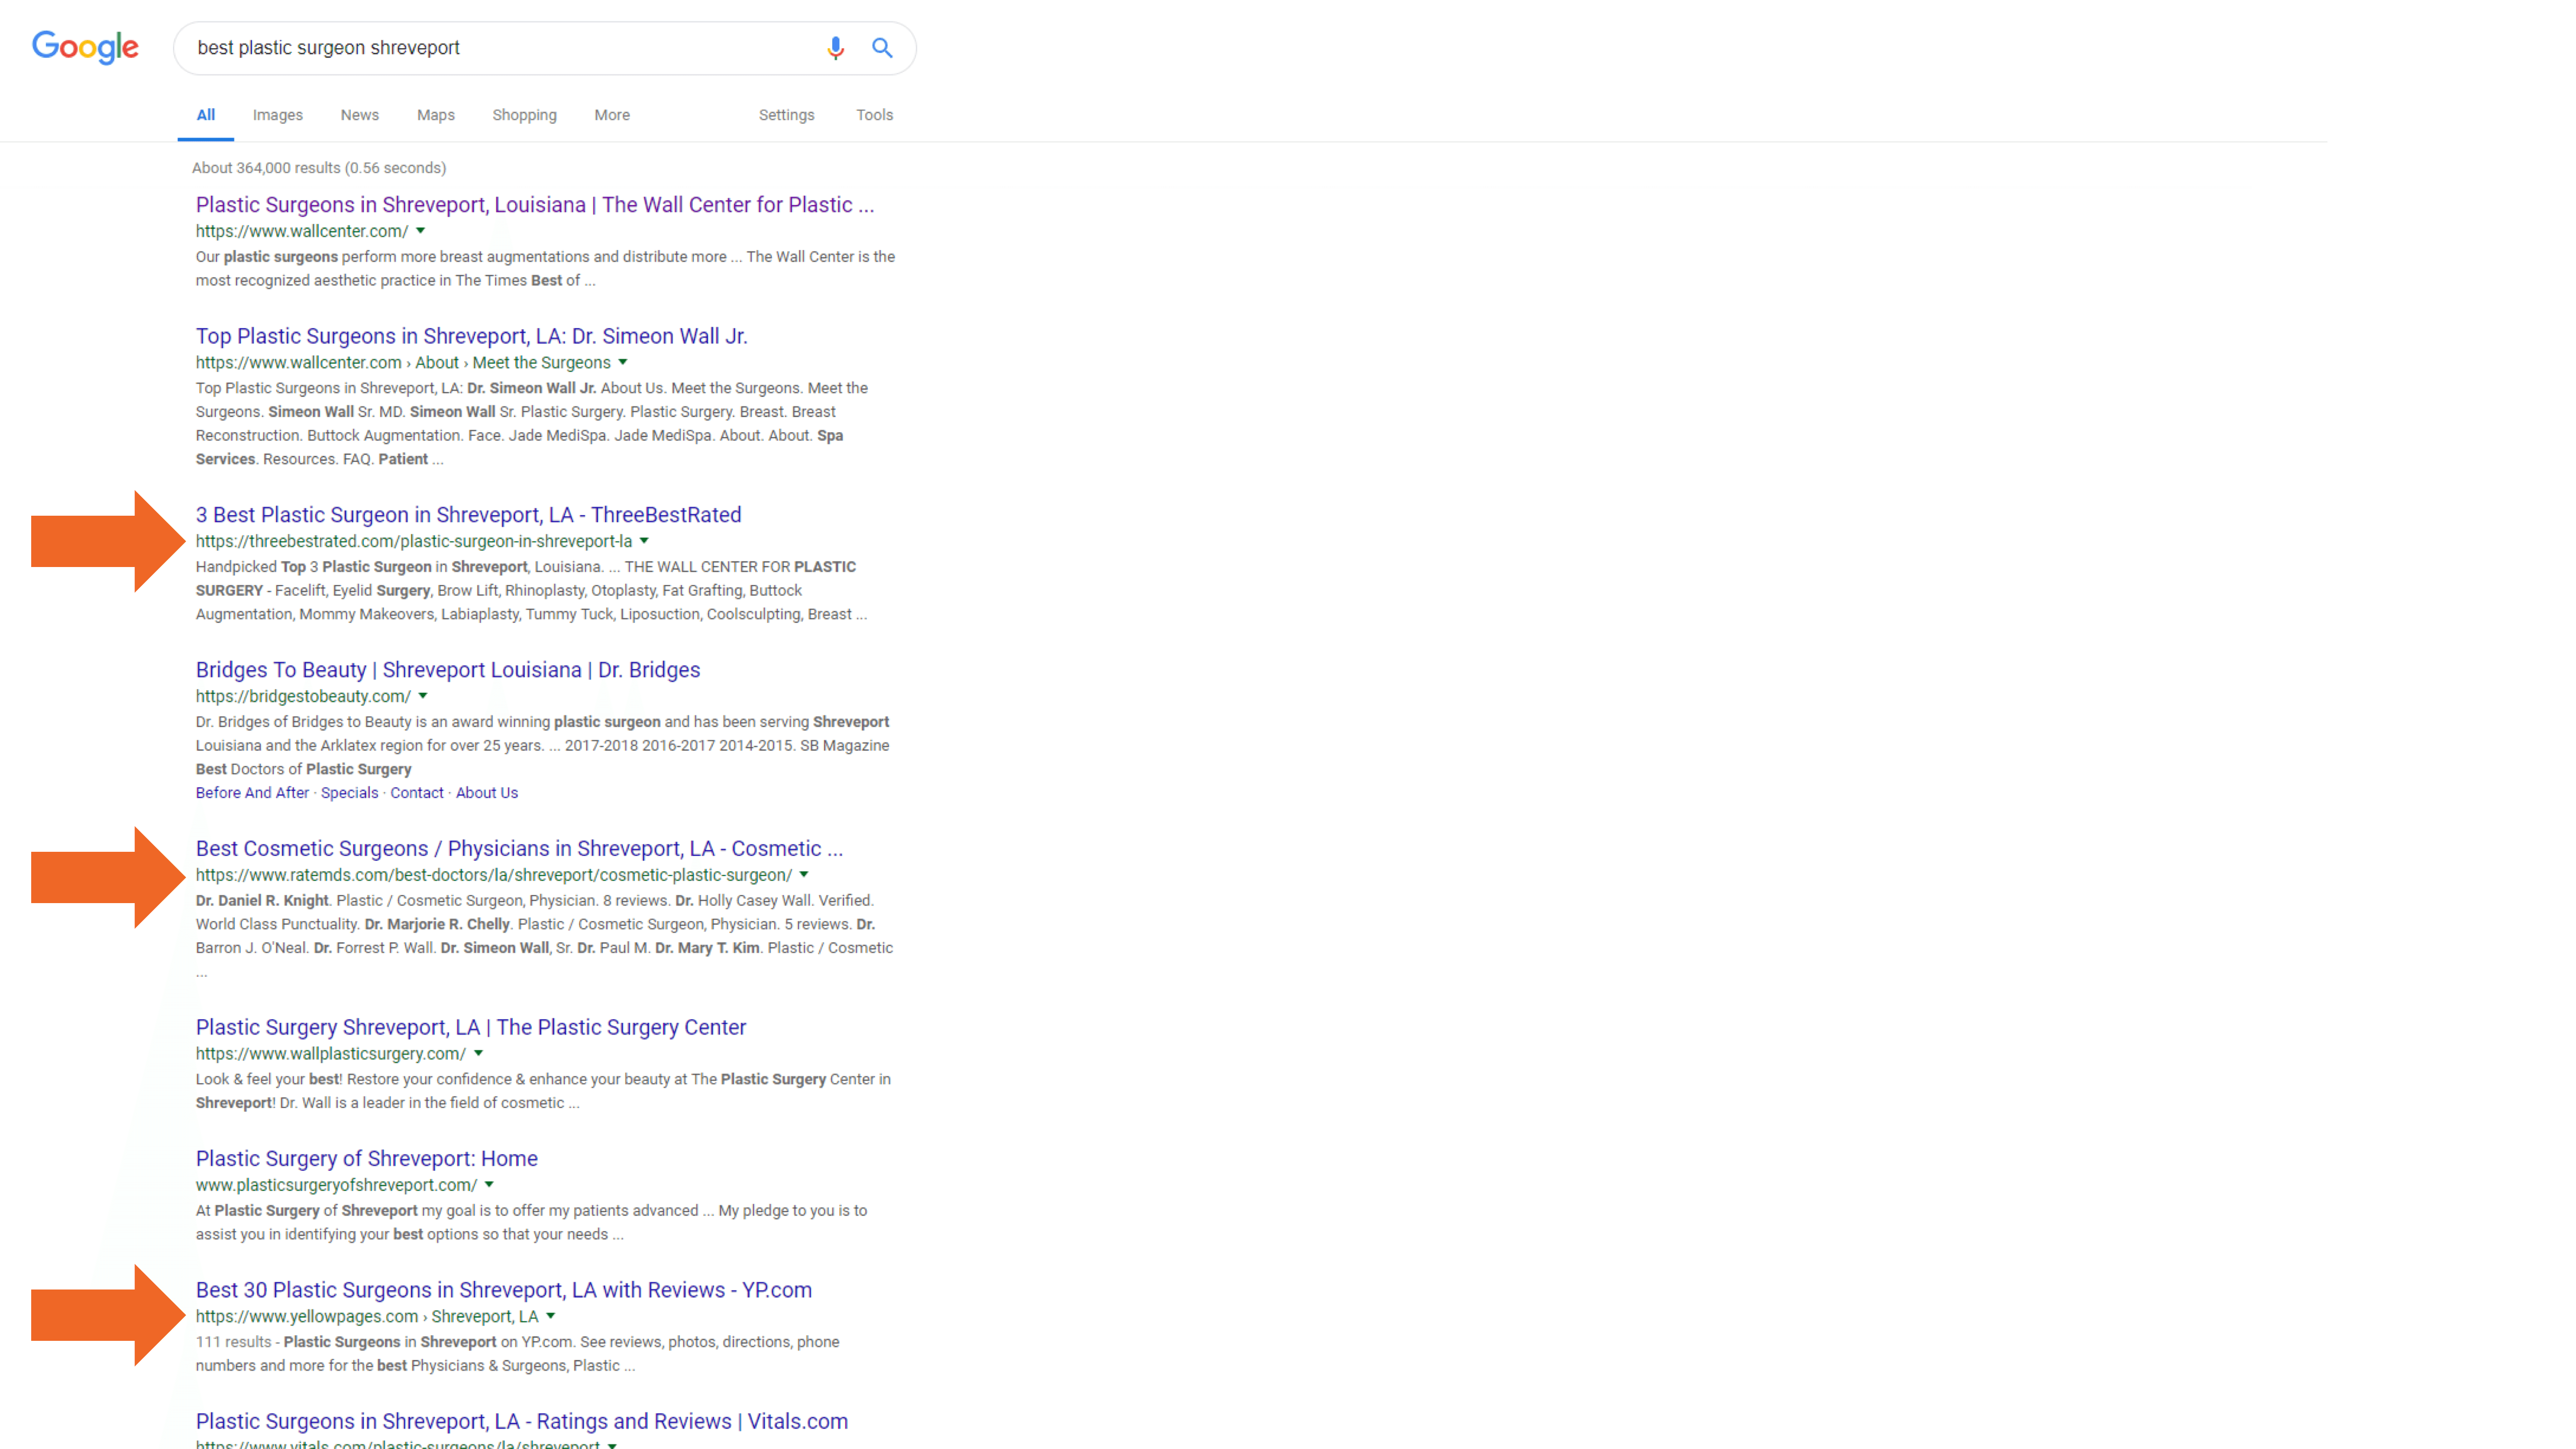Click the https://www.yellowpages.com › Shreveport, LA breadcrumb
This screenshot has height=1449, width=2576.
coord(367,1317)
